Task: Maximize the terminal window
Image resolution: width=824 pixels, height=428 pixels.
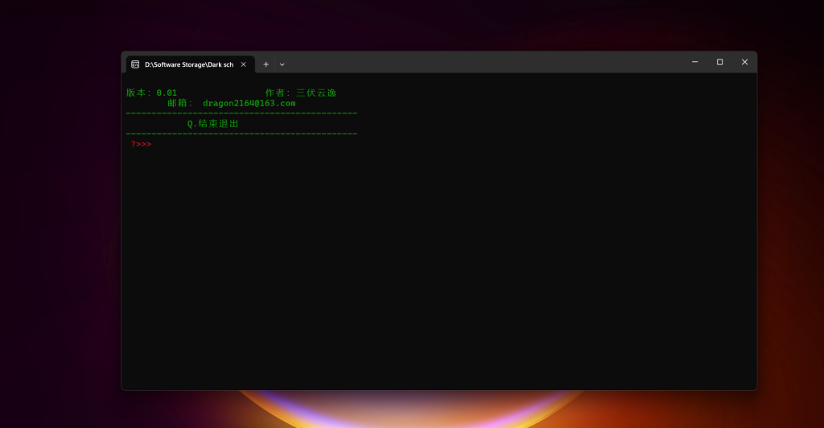Action: [x=720, y=62]
